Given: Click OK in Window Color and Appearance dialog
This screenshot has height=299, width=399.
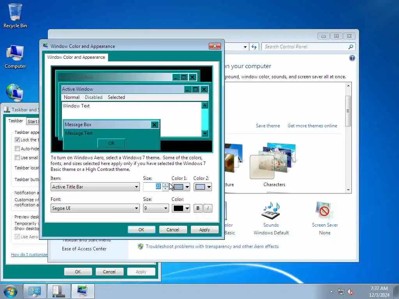Looking at the screenshot, I should (141, 230).
